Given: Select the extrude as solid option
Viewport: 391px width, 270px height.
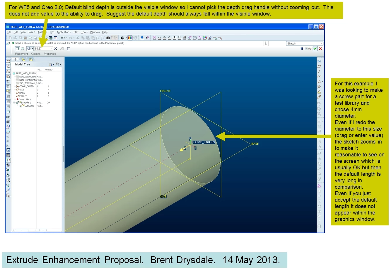Looking at the screenshot, I should [17, 49].
